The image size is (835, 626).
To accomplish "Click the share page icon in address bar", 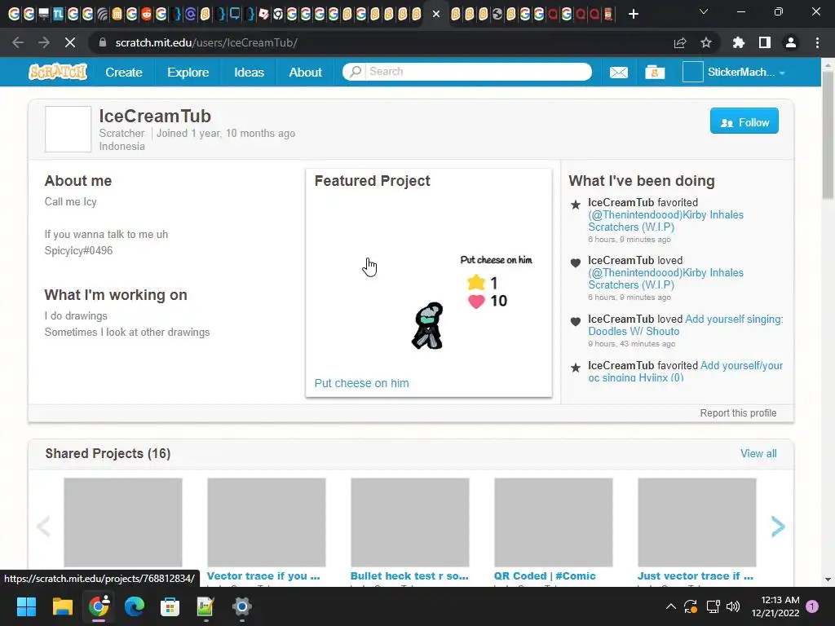I will click(x=680, y=42).
